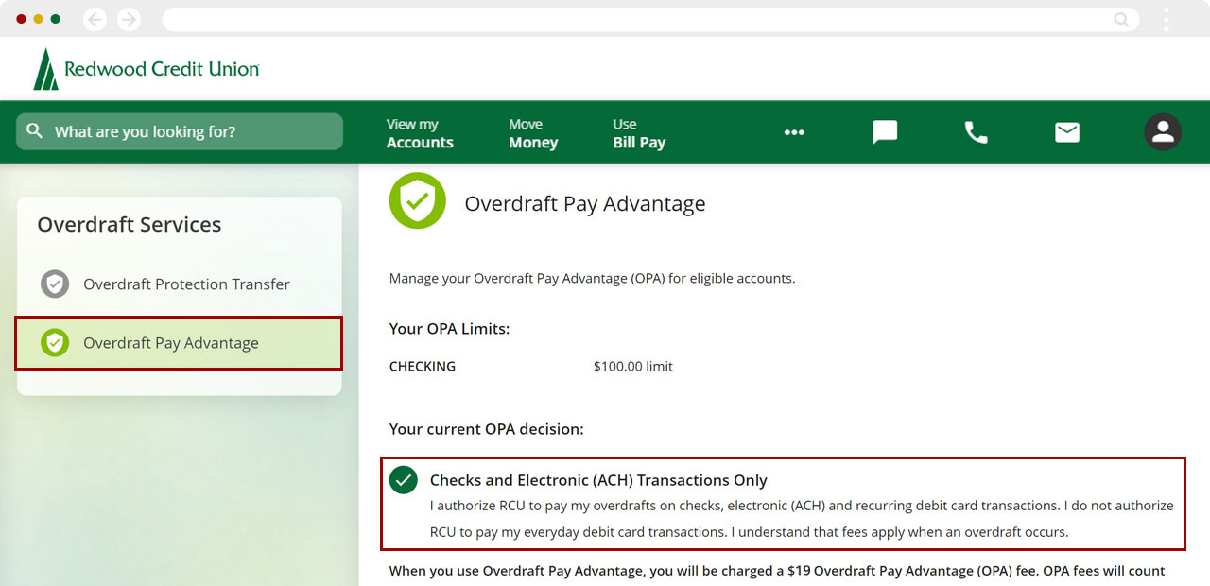Viewport: 1210px width, 586px height.
Task: Click the '$100.00 limit' value
Action: point(633,367)
